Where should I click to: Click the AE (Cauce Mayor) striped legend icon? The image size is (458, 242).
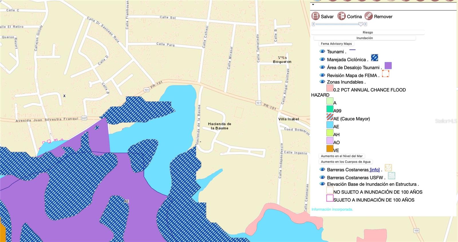330,117
